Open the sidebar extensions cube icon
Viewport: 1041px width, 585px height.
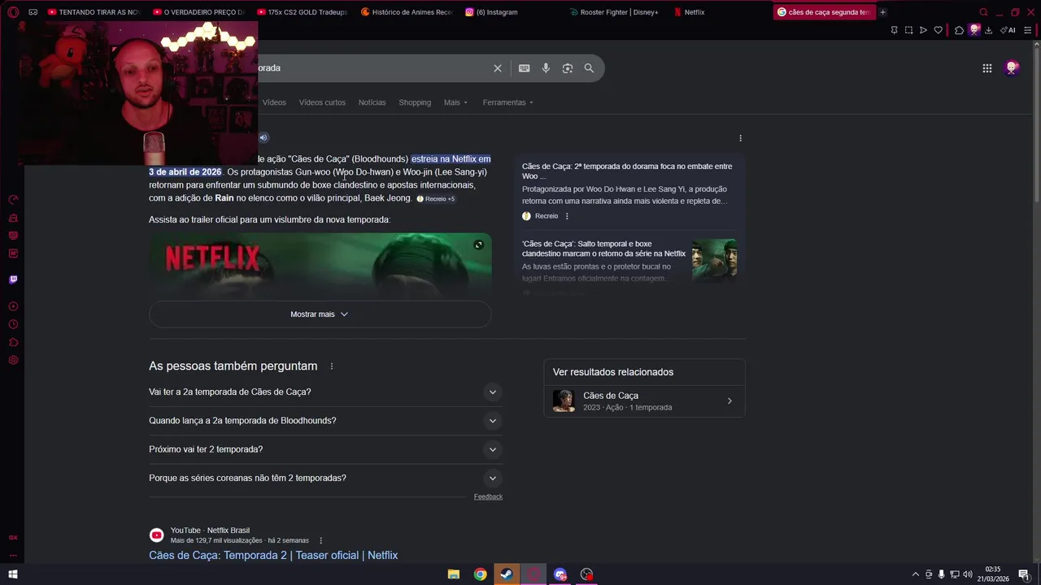point(13,342)
